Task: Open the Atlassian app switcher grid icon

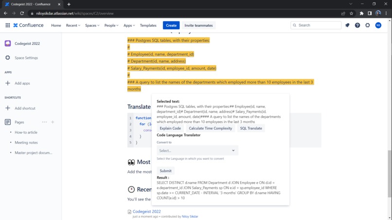Action: point(8,25)
